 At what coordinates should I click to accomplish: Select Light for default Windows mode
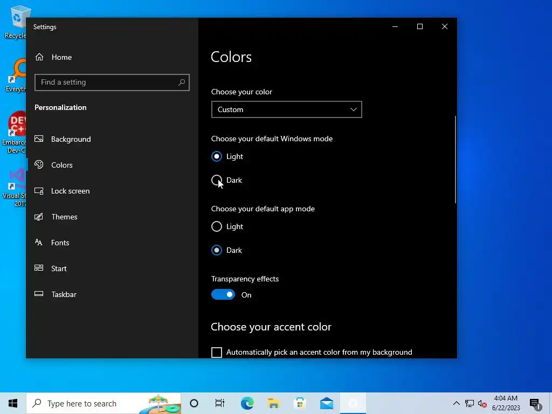coord(227,156)
